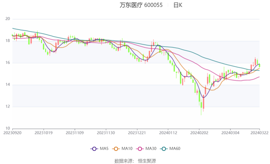Click x-axis date label 20240112
The width and height of the screenshot is (270, 164).
click(x=168, y=133)
